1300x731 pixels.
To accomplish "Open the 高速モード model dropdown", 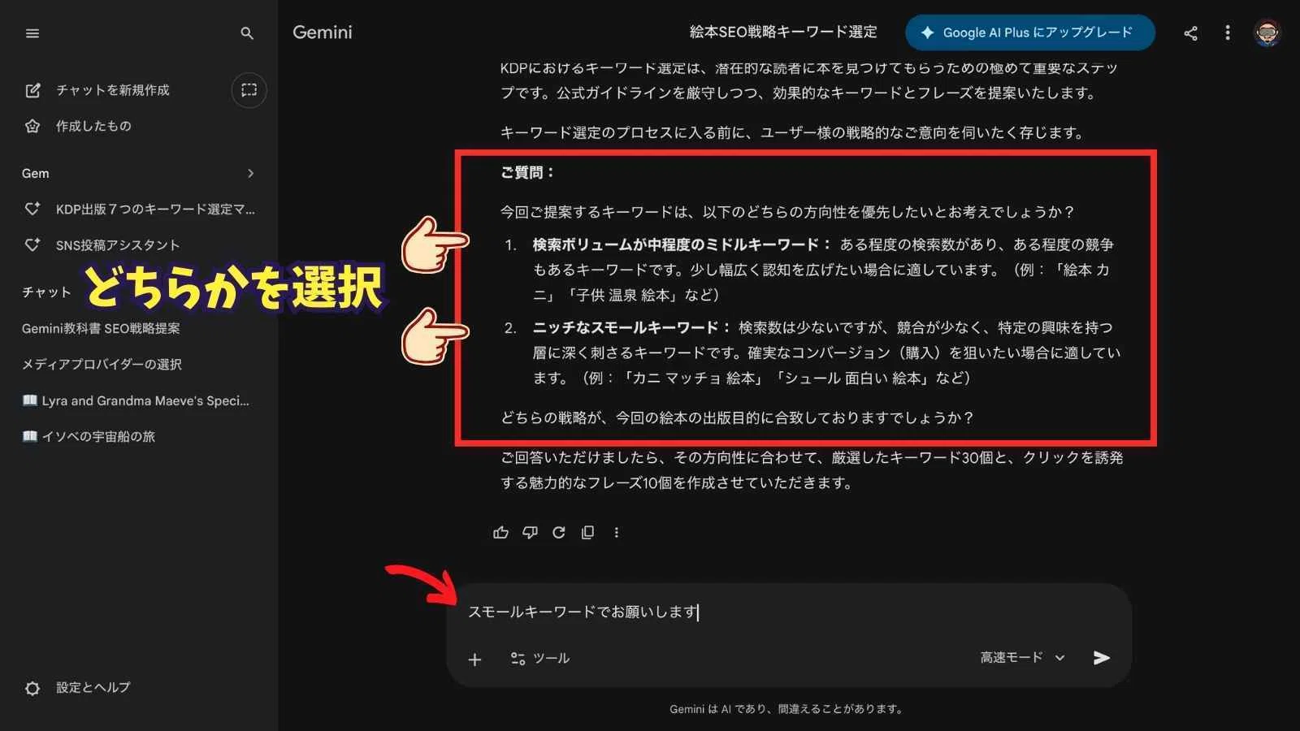I will tap(1022, 658).
